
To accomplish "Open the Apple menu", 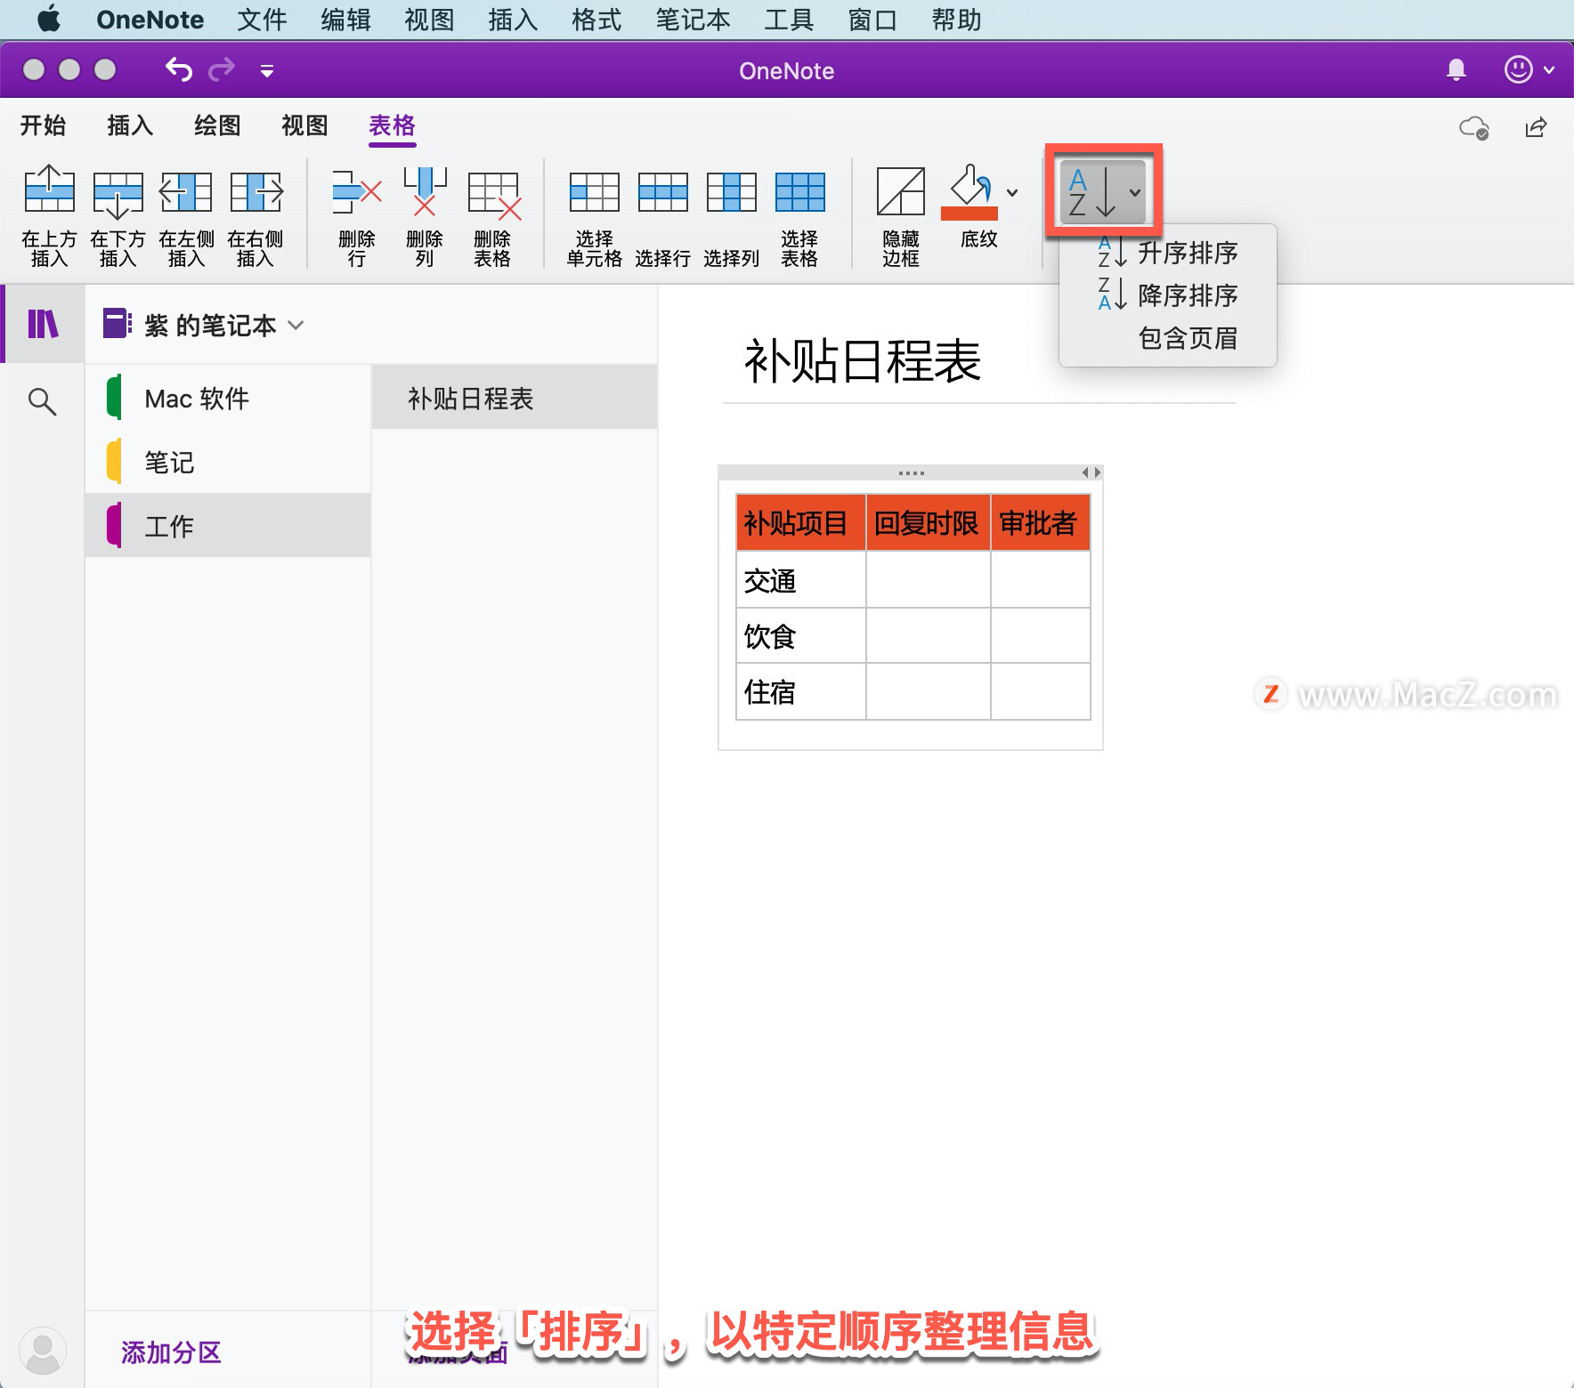I will pyautogui.click(x=49, y=19).
